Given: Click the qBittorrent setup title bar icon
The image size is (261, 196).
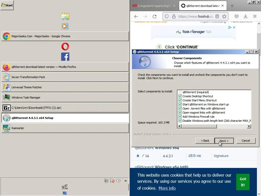Looking at the screenshot, I should 135,52.
